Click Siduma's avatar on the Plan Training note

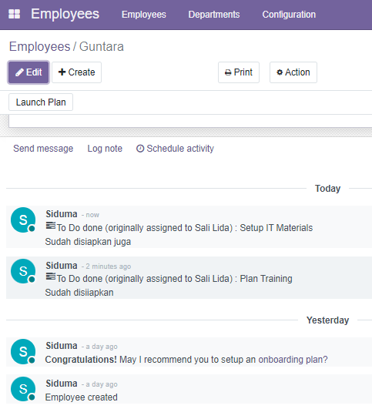23,271
